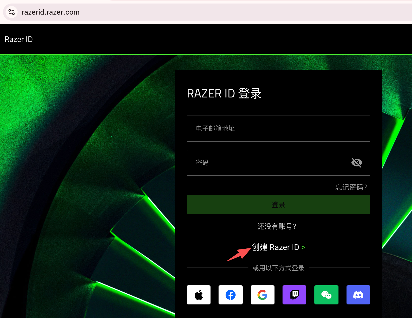This screenshot has height=318, width=412.
Task: Toggle password visibility eye icon
Action: (357, 163)
